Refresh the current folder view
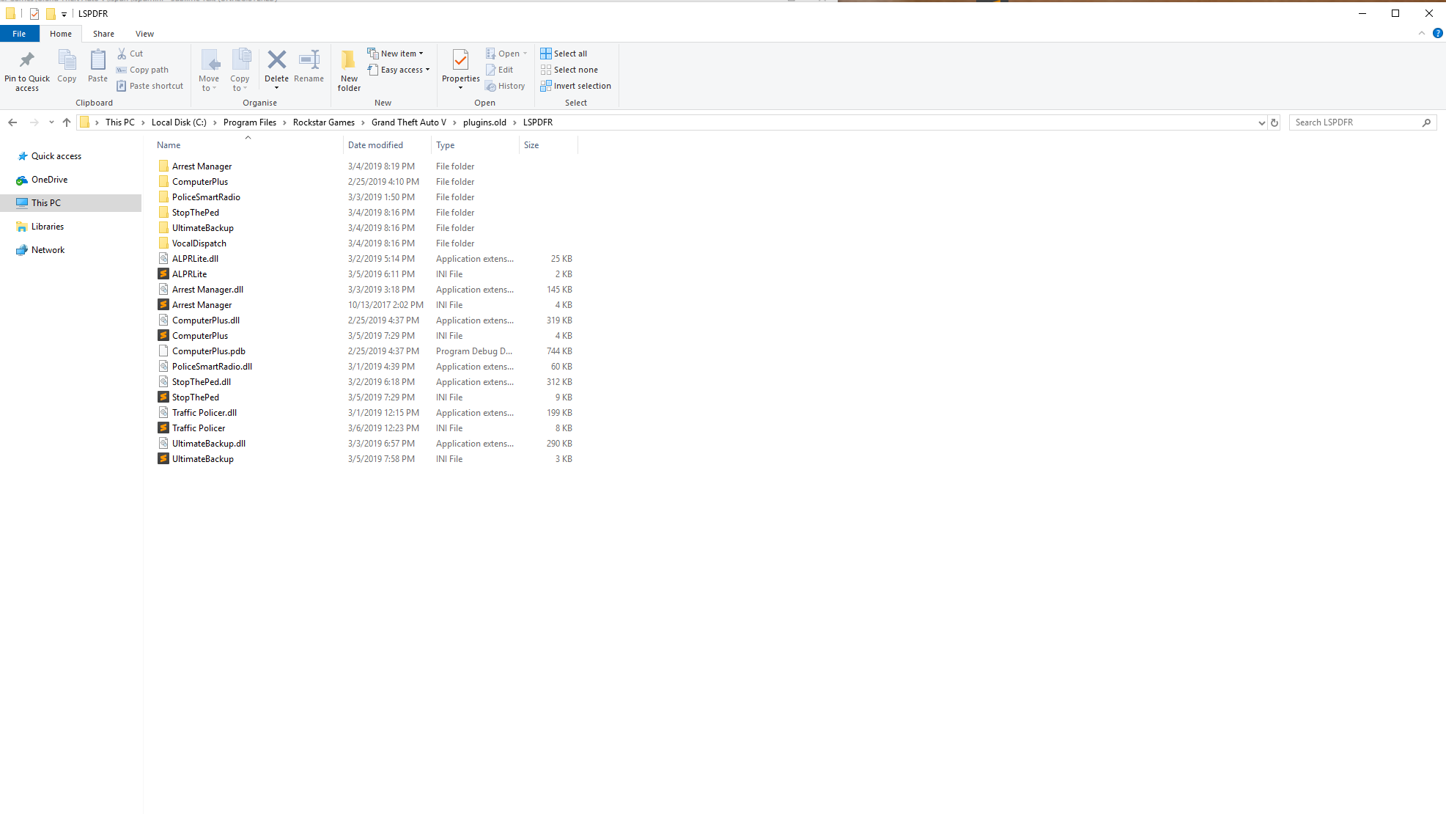1446x814 pixels. [x=1275, y=122]
